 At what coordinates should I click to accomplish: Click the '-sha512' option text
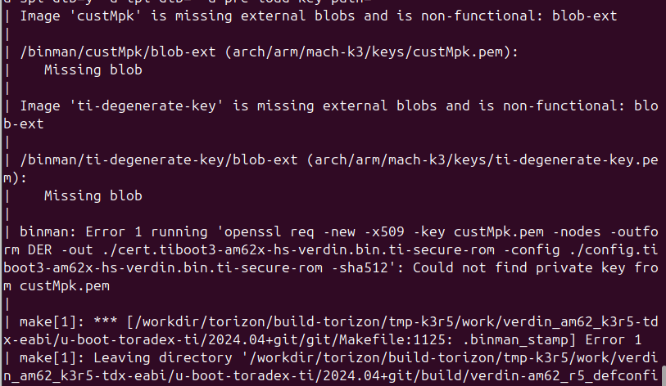(360, 268)
